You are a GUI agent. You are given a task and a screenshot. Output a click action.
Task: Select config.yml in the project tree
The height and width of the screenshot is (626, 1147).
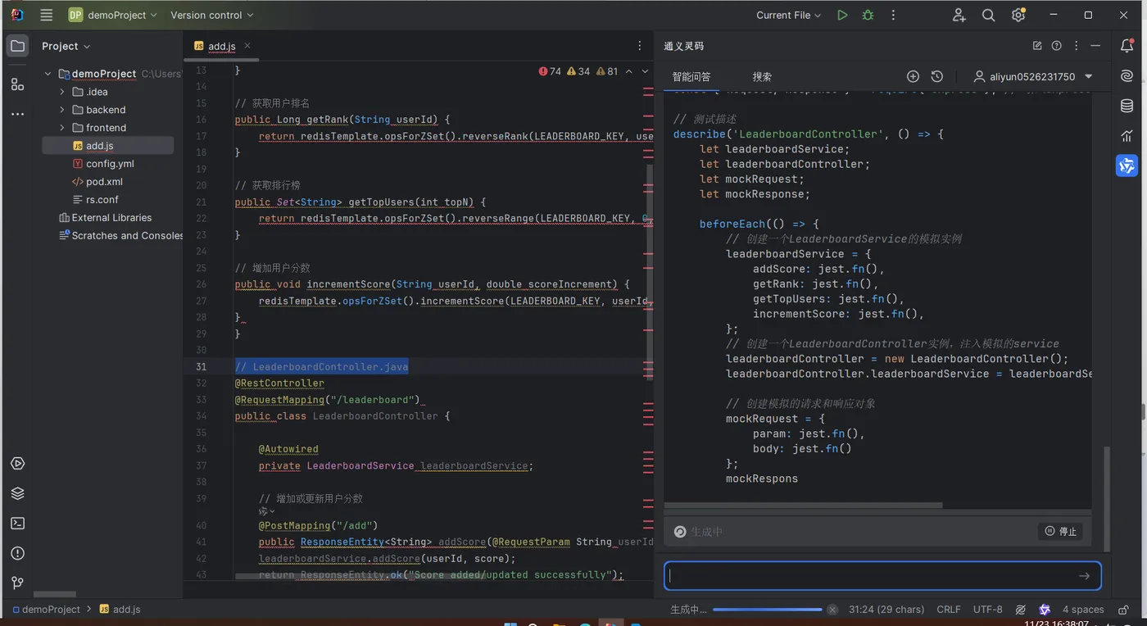pyautogui.click(x=110, y=164)
